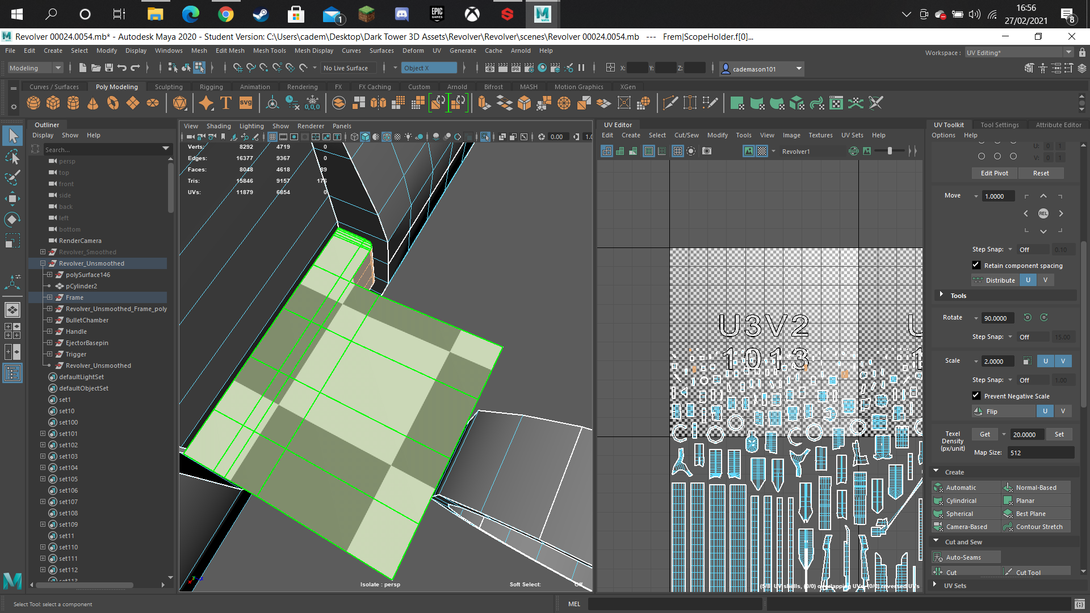The image size is (1090, 613).
Task: Activate the Select tool in toolbox
Action: point(12,136)
